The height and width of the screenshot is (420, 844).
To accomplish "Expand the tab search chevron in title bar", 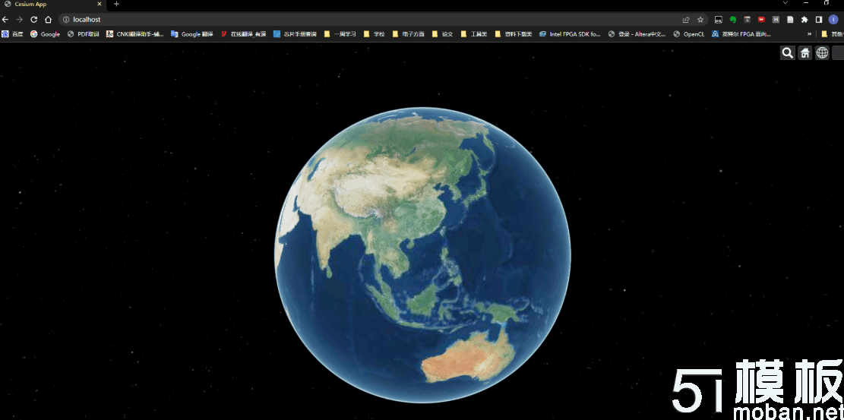I will pos(786,3).
